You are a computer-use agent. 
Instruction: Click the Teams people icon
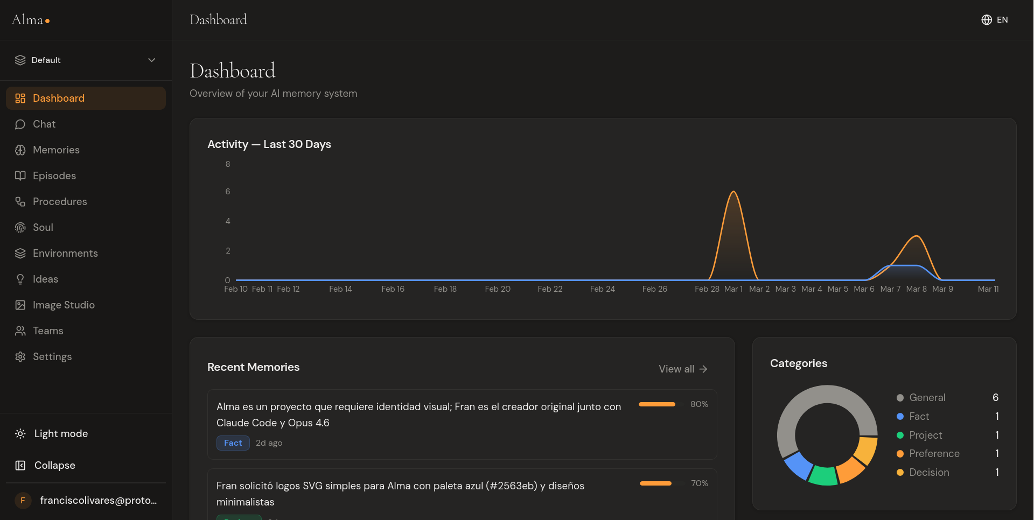20,331
